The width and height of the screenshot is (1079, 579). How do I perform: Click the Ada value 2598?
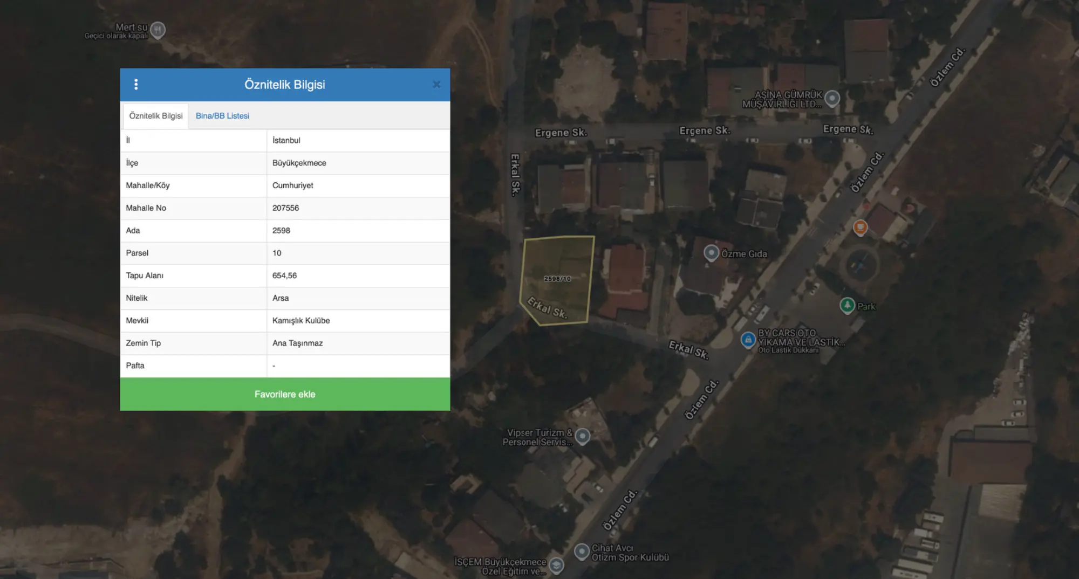click(358, 231)
